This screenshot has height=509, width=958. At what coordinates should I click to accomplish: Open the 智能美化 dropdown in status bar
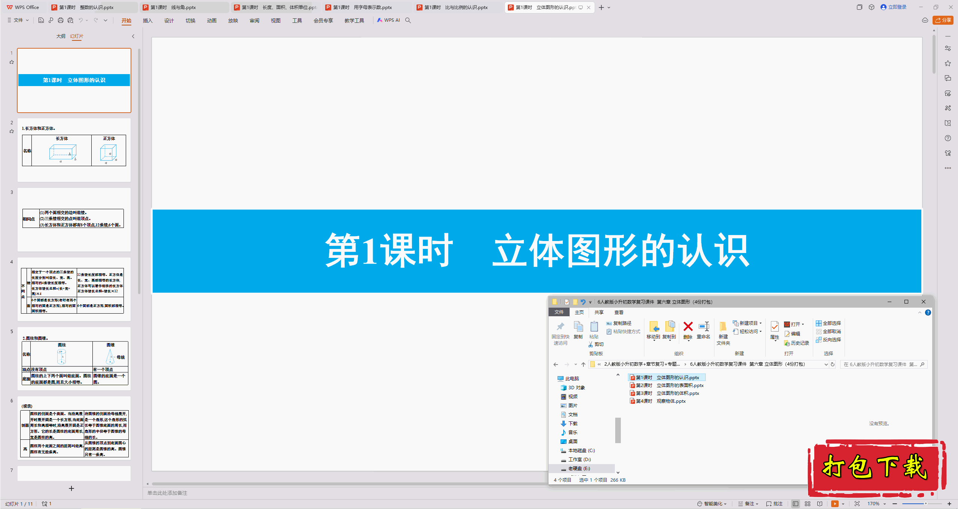tap(712, 504)
